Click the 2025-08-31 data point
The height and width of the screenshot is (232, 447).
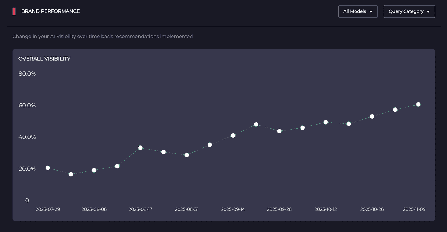[x=187, y=155]
